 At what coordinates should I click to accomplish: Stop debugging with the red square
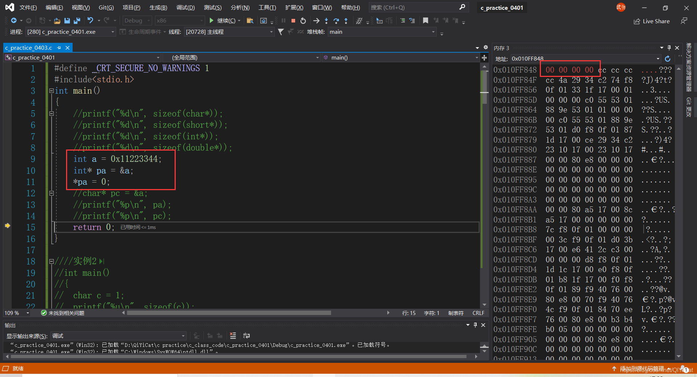coord(293,21)
